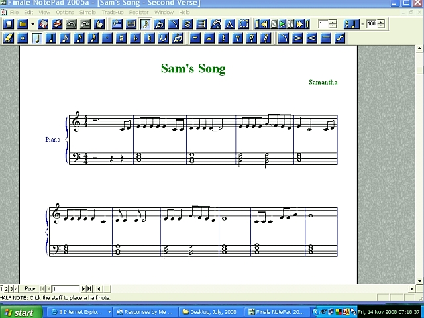Click the Page number input field
424x318 pixels.
[66, 289]
